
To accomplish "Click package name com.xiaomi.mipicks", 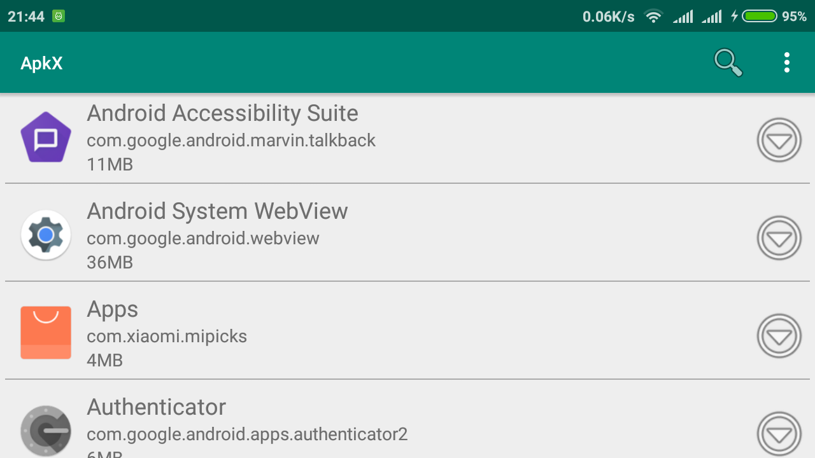I will pyautogui.click(x=167, y=336).
